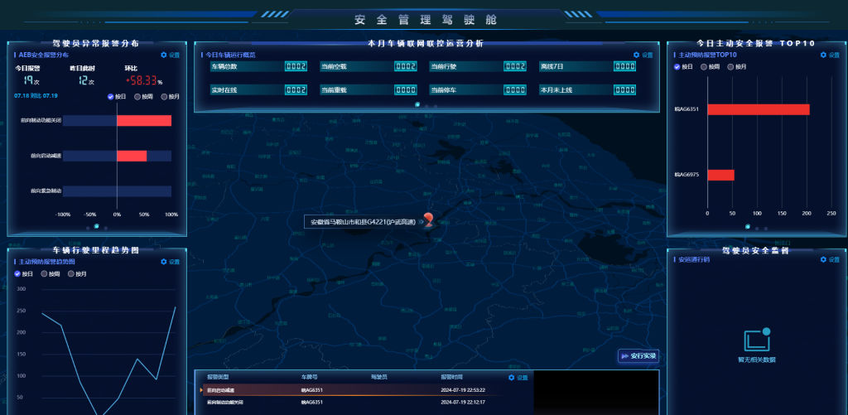This screenshot has height=415, width=848.
Task: Select 按日 in AEB安全报警分布 panel
Action: coord(117,97)
